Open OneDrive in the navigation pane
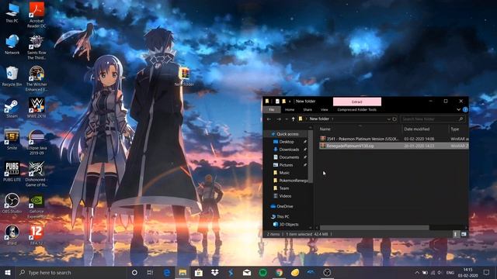The height and width of the screenshot is (279, 497). [x=285, y=206]
